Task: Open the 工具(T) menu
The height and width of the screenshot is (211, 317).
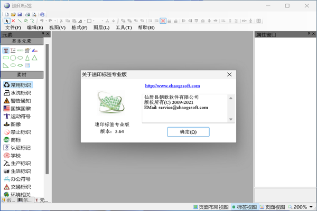Action: (x=124, y=27)
